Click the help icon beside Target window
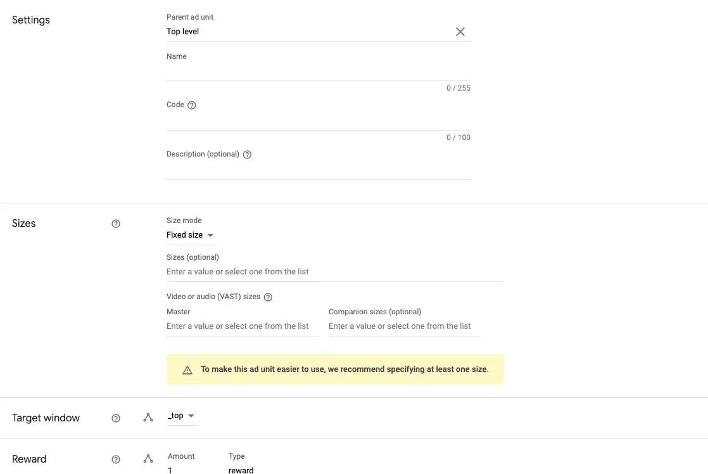708x474 pixels. pyautogui.click(x=115, y=418)
